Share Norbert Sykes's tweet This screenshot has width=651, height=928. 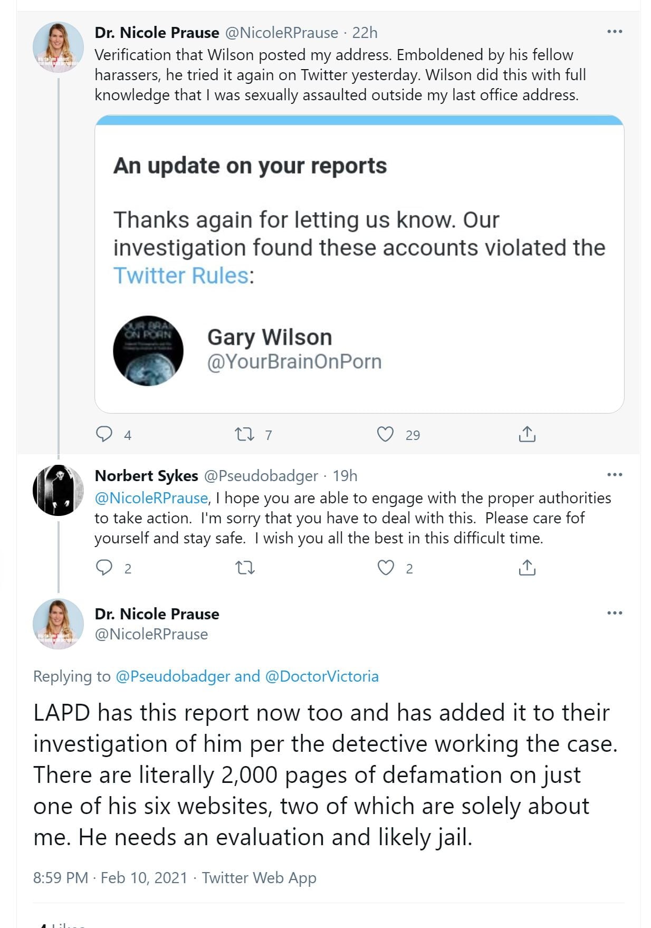(x=527, y=568)
